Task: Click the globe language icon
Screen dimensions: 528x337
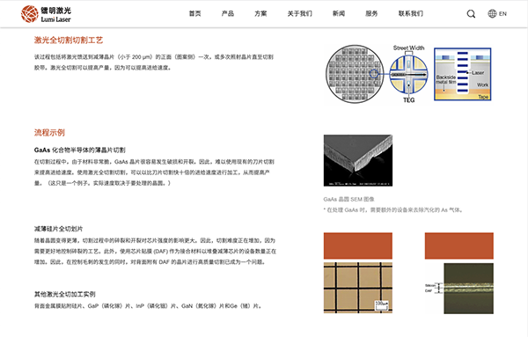Action: point(492,14)
